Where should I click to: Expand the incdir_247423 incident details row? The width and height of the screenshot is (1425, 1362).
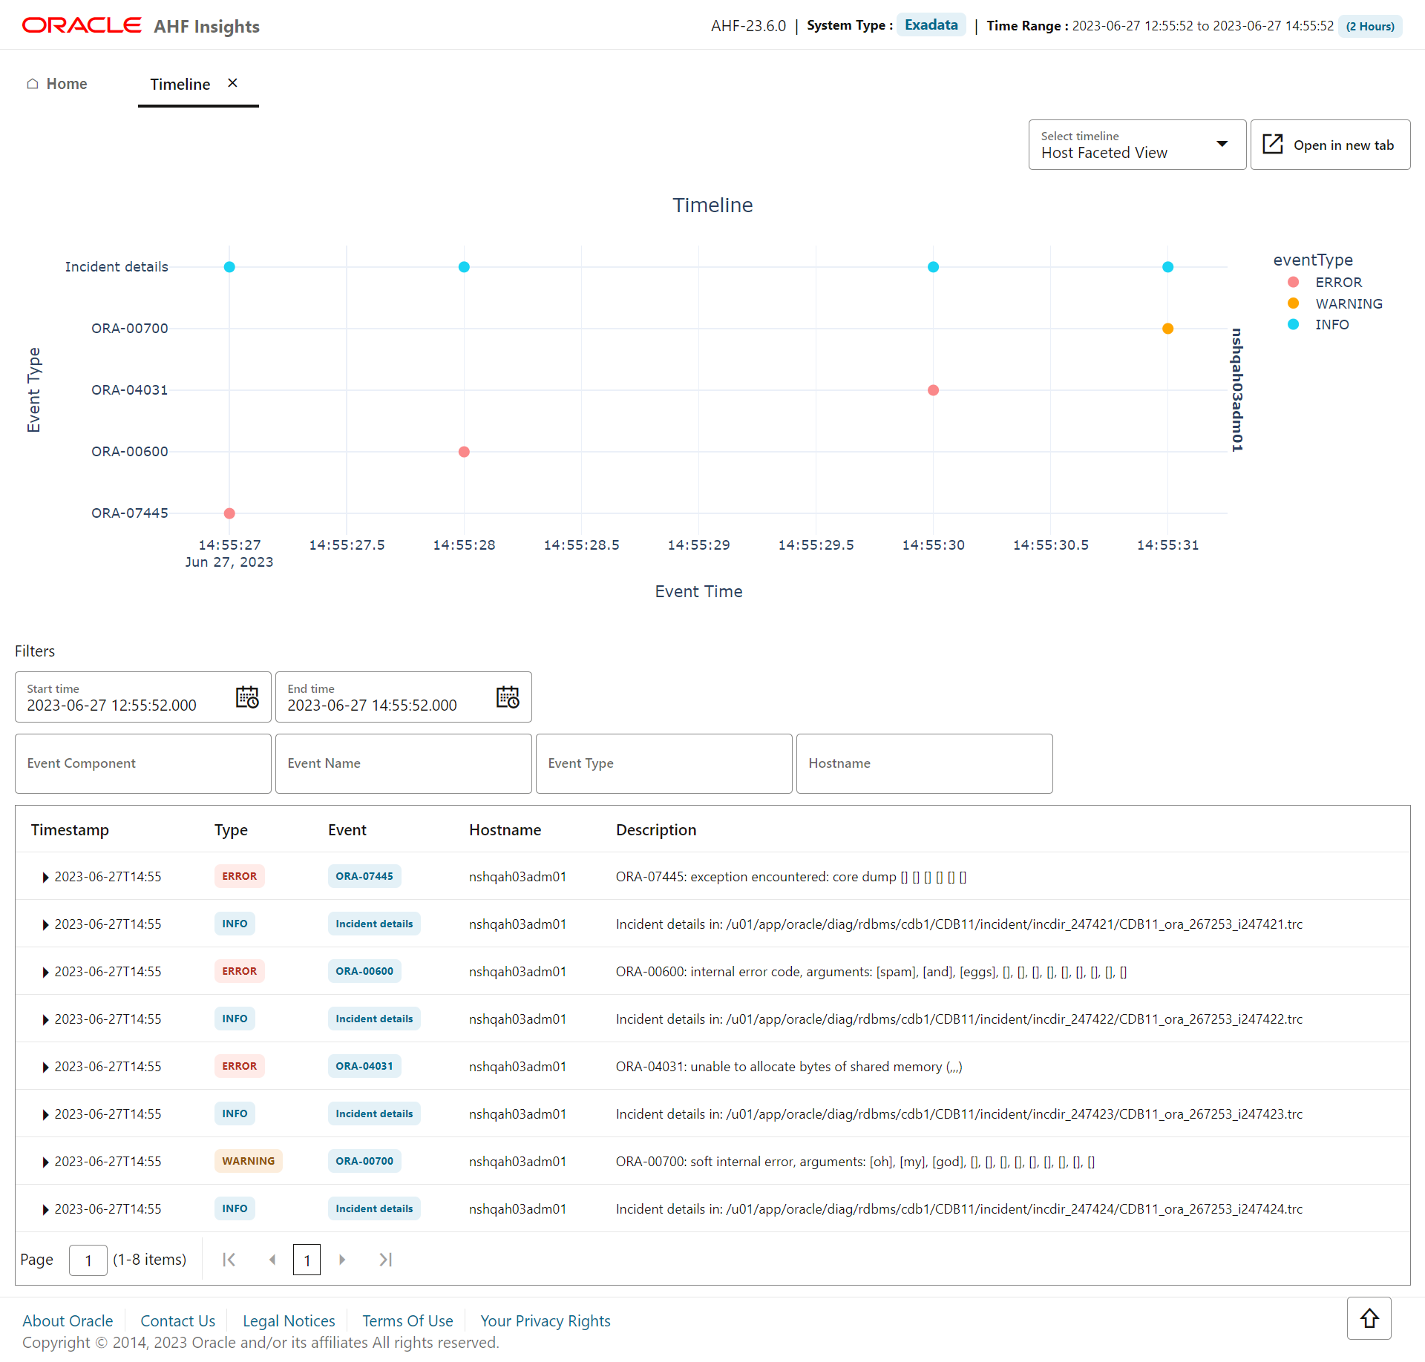[45, 1115]
